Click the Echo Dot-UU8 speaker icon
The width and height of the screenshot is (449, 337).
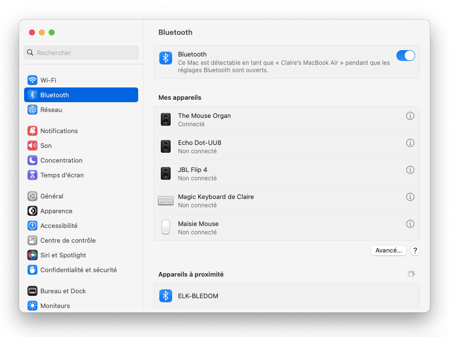coord(166,146)
